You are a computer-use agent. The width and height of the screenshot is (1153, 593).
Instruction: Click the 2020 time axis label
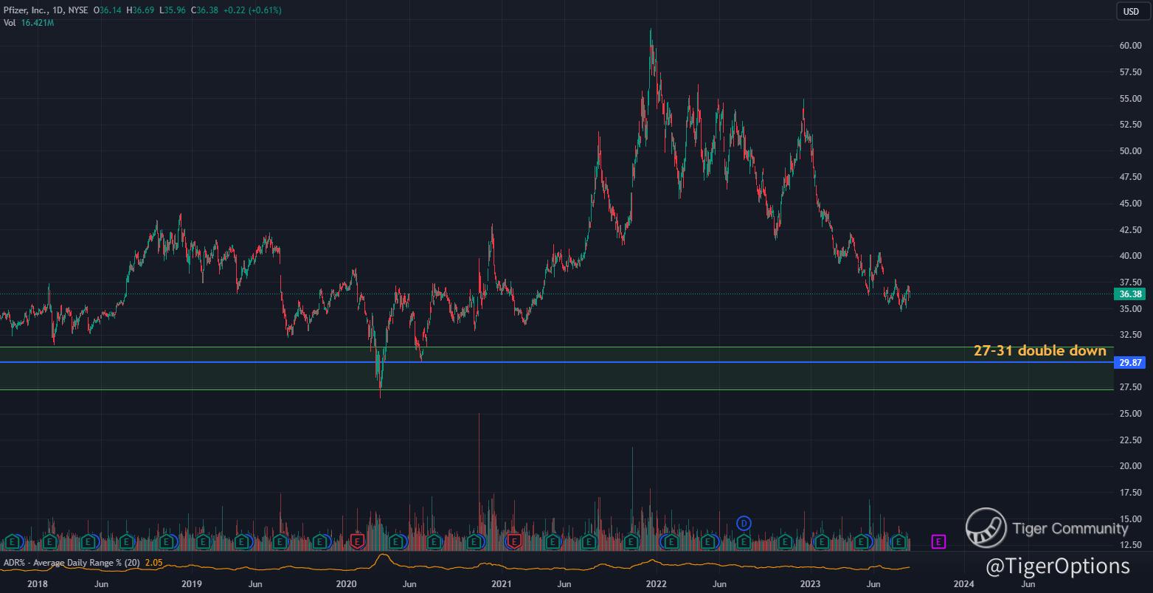pyautogui.click(x=346, y=584)
